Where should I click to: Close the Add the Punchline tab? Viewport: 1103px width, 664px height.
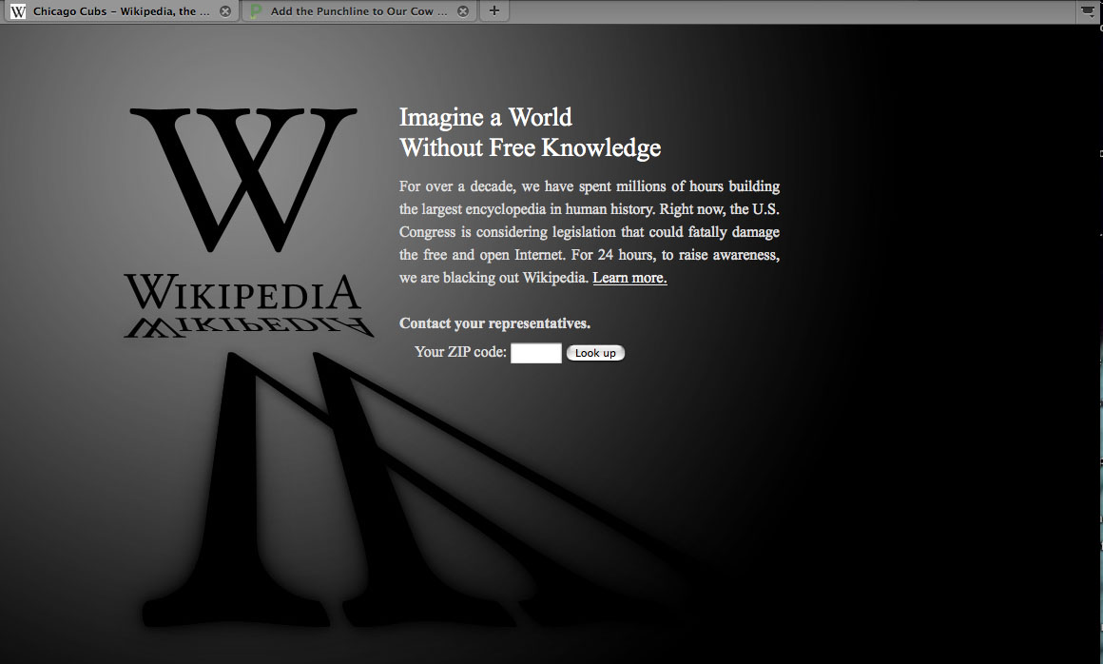tap(463, 11)
